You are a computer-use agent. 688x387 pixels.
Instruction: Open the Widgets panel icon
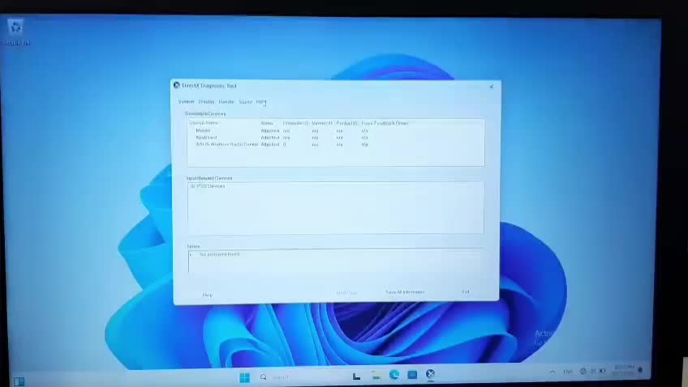click(19, 381)
